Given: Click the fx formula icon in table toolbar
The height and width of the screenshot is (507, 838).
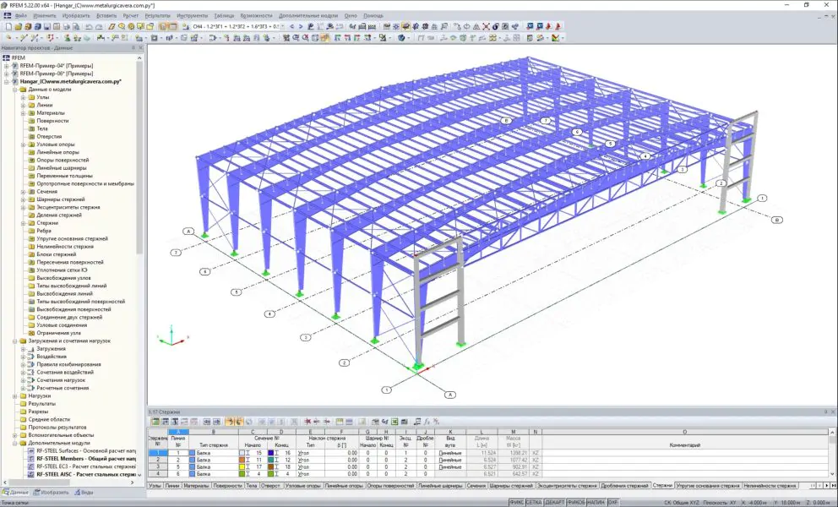Looking at the screenshot, I should point(427,422).
